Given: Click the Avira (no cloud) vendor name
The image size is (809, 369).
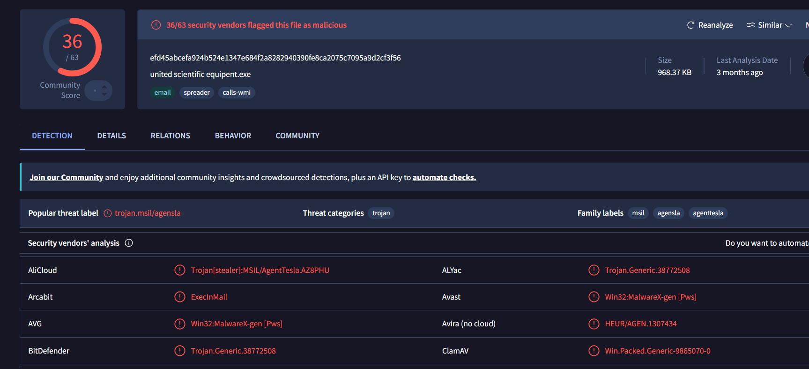Looking at the screenshot, I should tap(469, 324).
